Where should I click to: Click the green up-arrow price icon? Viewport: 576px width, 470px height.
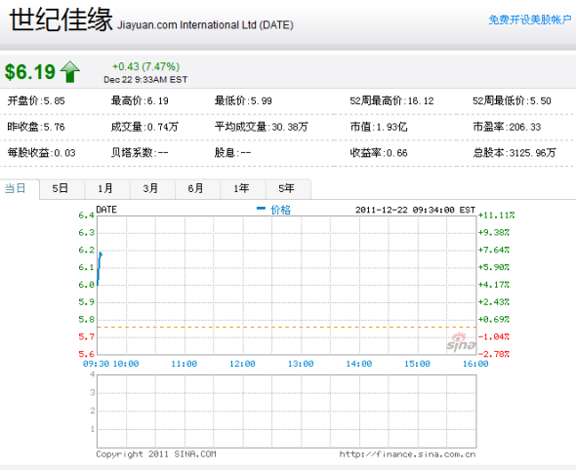click(x=70, y=71)
